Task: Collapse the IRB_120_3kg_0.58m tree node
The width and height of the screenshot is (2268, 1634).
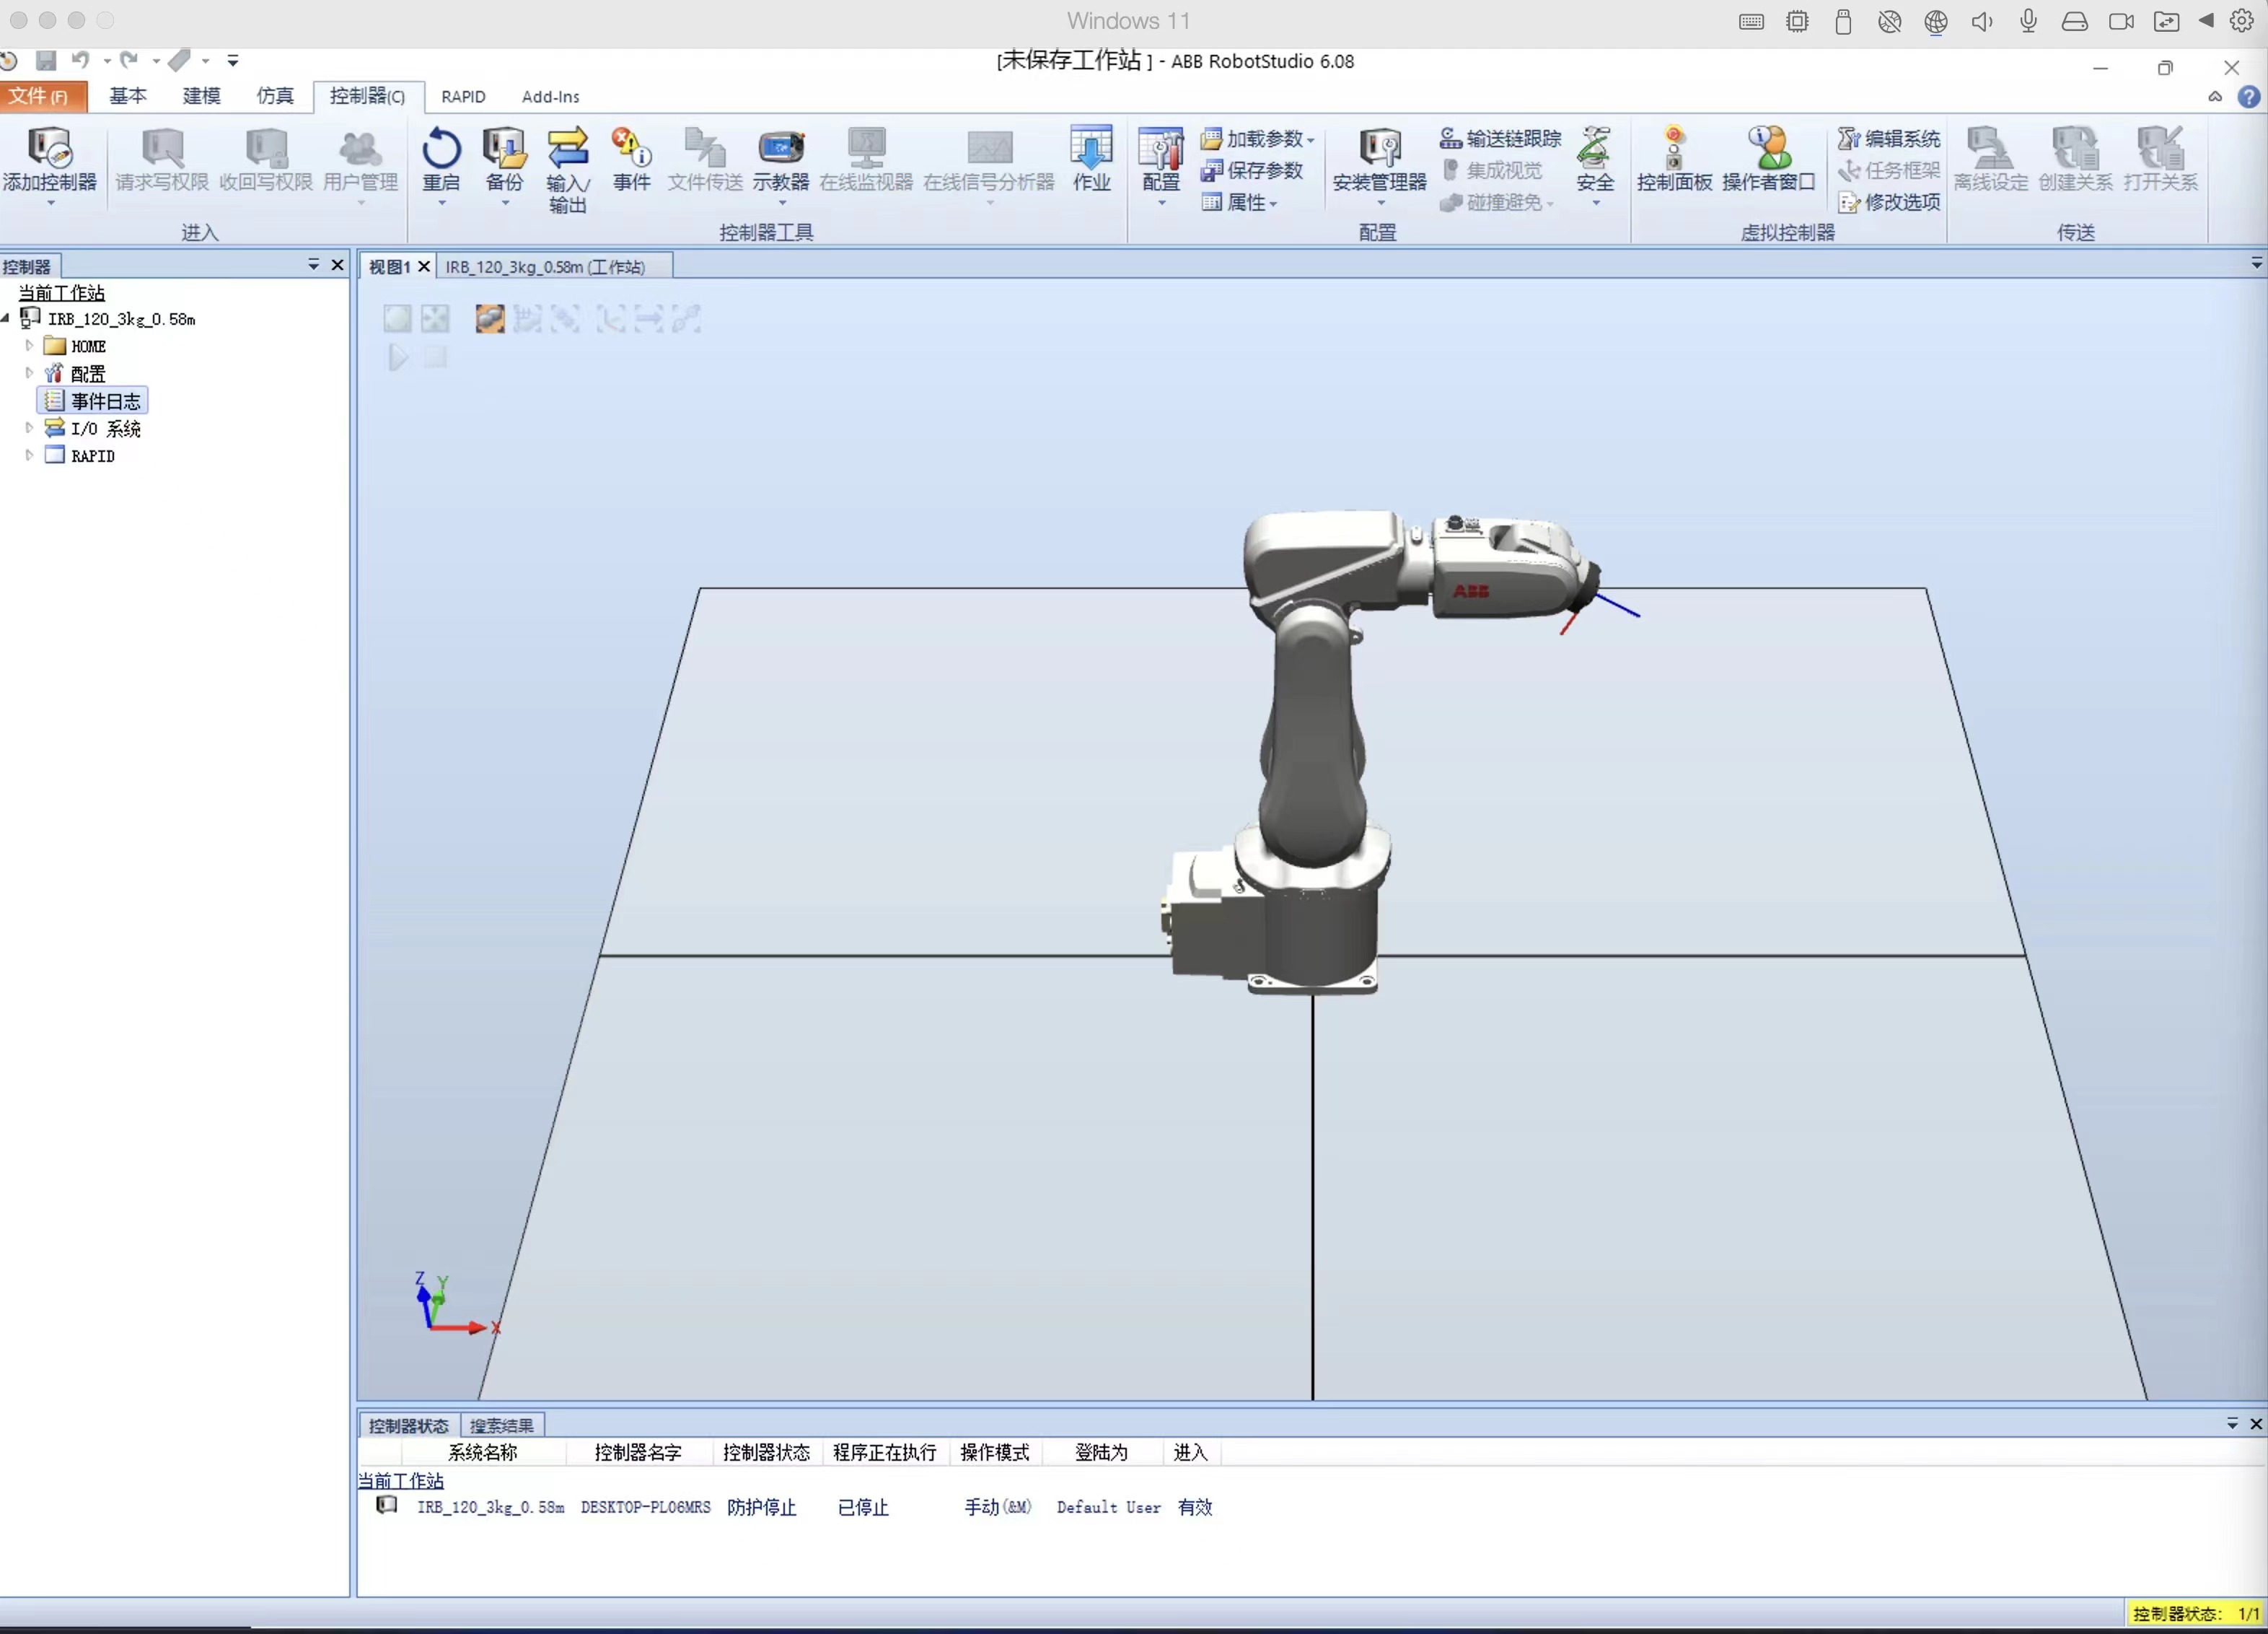Action: (6, 318)
